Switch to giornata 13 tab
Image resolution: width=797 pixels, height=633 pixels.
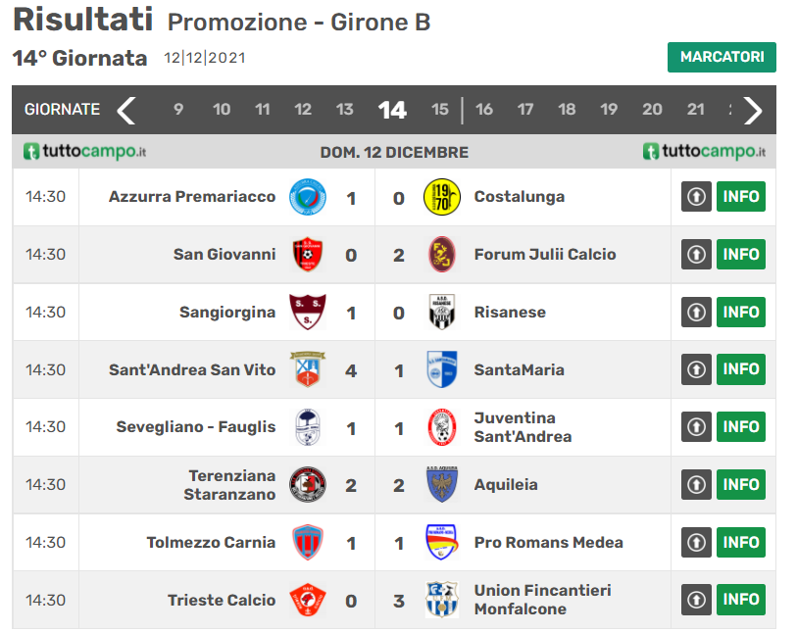tap(345, 110)
